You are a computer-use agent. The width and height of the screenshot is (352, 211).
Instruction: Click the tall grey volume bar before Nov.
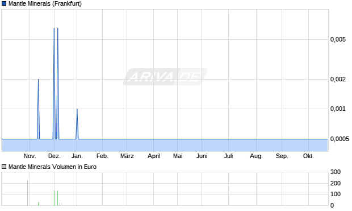[x=28, y=193]
